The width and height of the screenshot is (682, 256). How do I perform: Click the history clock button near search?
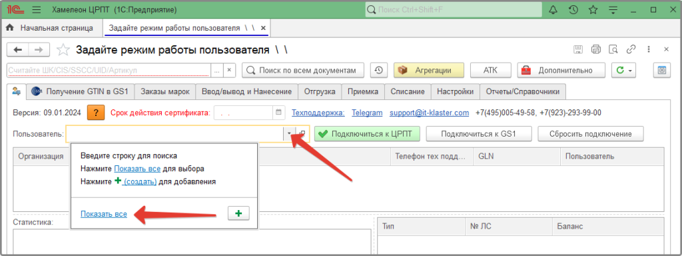pos(379,70)
